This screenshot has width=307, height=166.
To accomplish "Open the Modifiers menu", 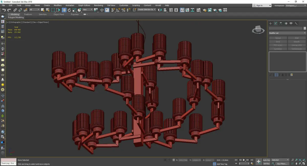I will (58, 5).
